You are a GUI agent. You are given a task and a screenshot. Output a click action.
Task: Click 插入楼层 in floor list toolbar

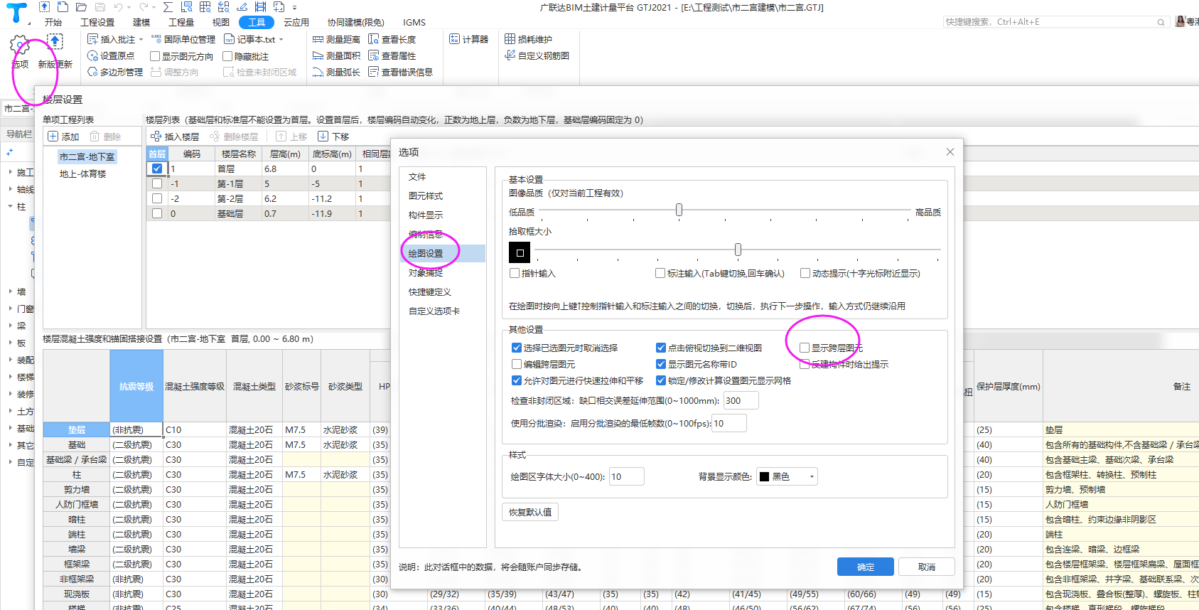(175, 137)
